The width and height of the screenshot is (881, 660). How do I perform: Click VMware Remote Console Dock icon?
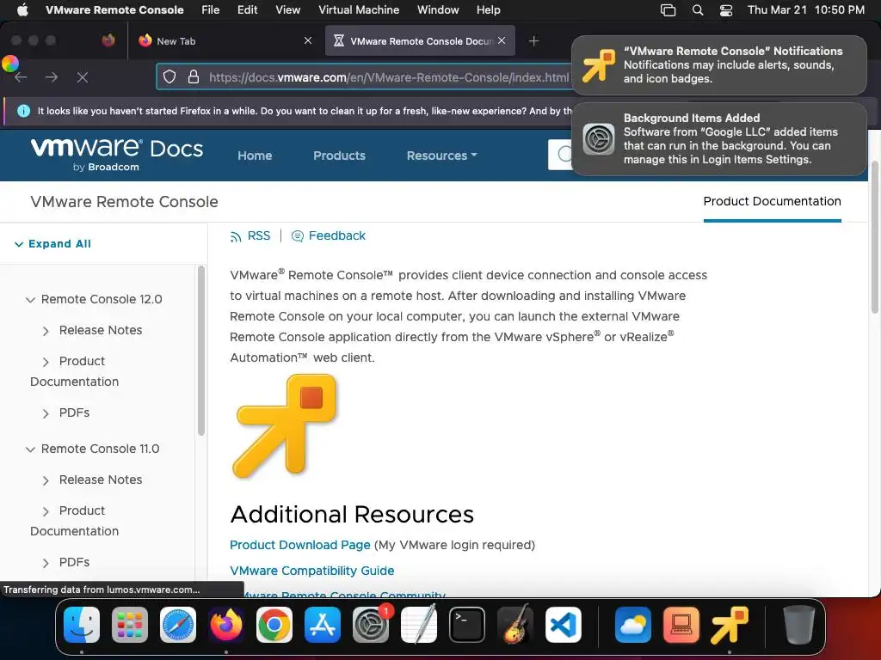(x=730, y=625)
